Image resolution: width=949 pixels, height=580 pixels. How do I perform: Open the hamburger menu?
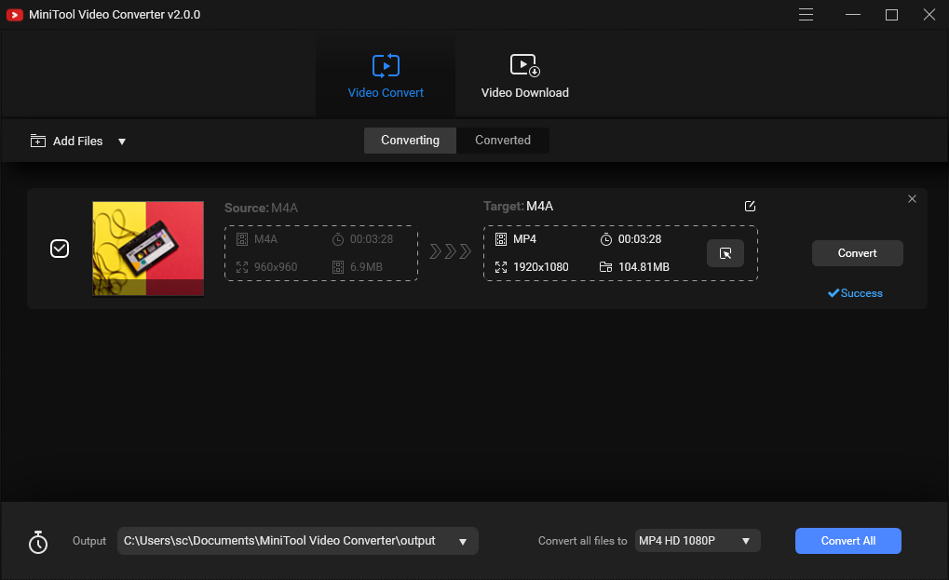click(805, 14)
